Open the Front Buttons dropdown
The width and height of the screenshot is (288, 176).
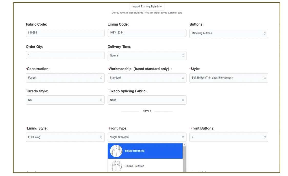[229, 137]
